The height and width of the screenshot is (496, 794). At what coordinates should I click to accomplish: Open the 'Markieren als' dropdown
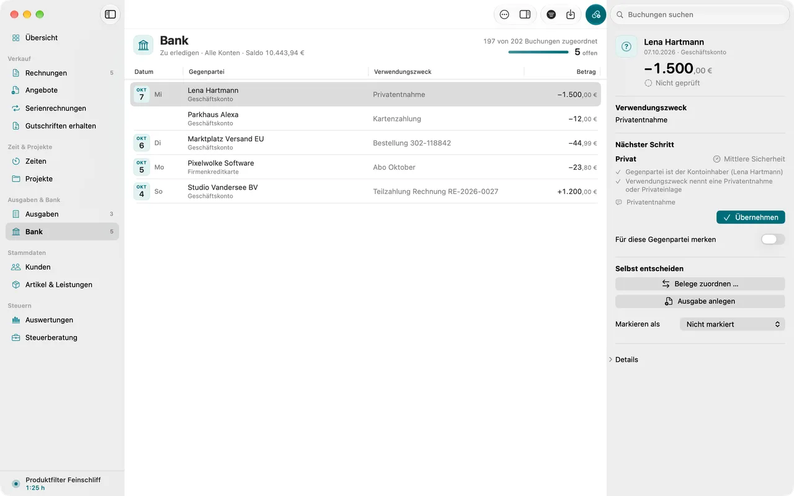click(x=733, y=324)
